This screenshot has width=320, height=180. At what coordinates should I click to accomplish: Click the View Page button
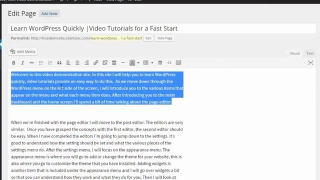tap(164, 38)
